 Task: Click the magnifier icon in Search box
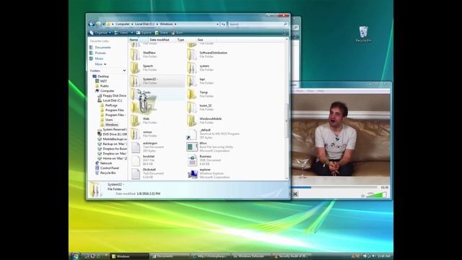(286, 24)
